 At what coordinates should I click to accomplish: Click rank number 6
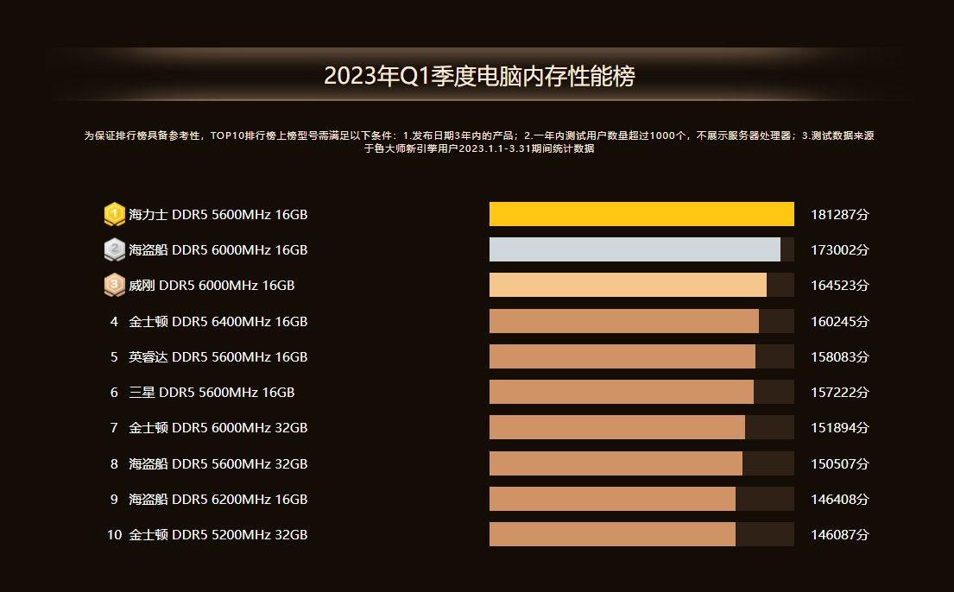114,392
